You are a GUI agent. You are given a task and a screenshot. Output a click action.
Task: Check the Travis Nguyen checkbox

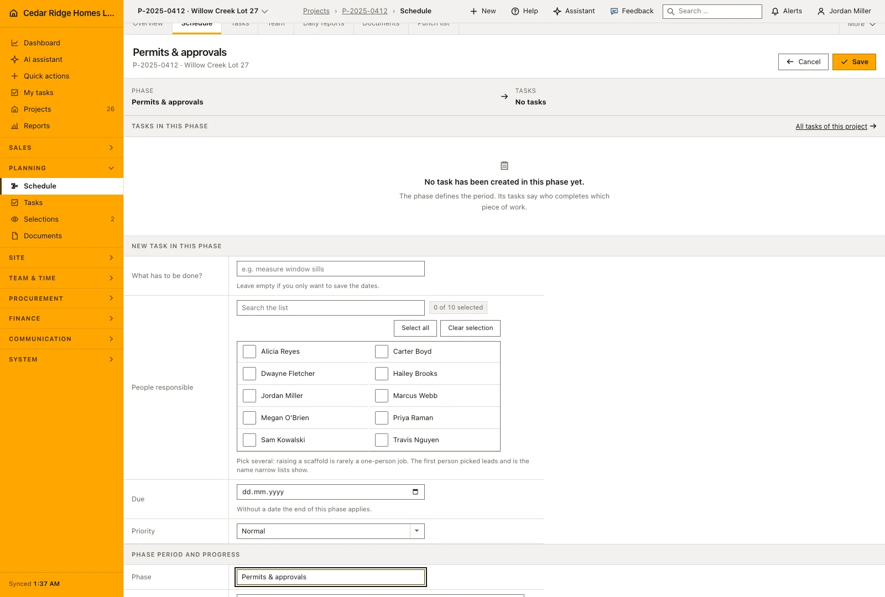click(x=382, y=440)
